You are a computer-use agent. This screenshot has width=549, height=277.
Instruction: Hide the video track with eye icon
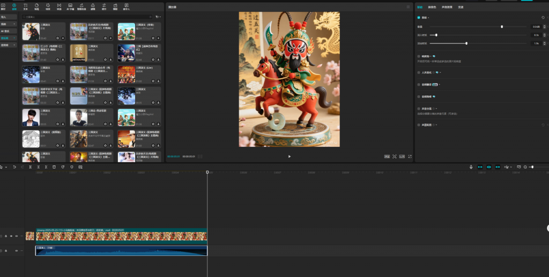pos(11,236)
